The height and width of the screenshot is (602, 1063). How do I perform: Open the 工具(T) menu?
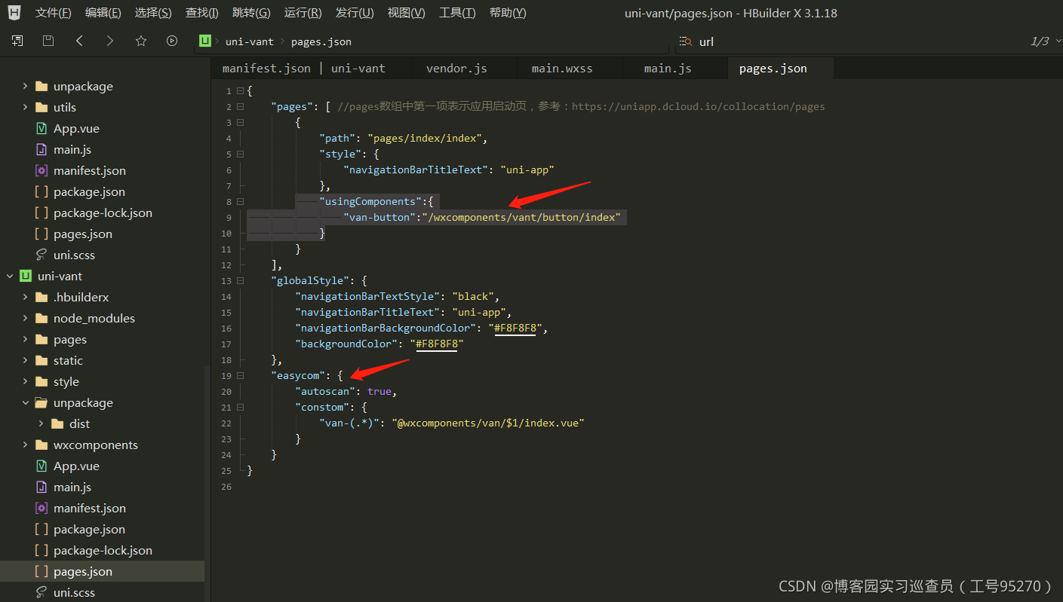(x=457, y=13)
